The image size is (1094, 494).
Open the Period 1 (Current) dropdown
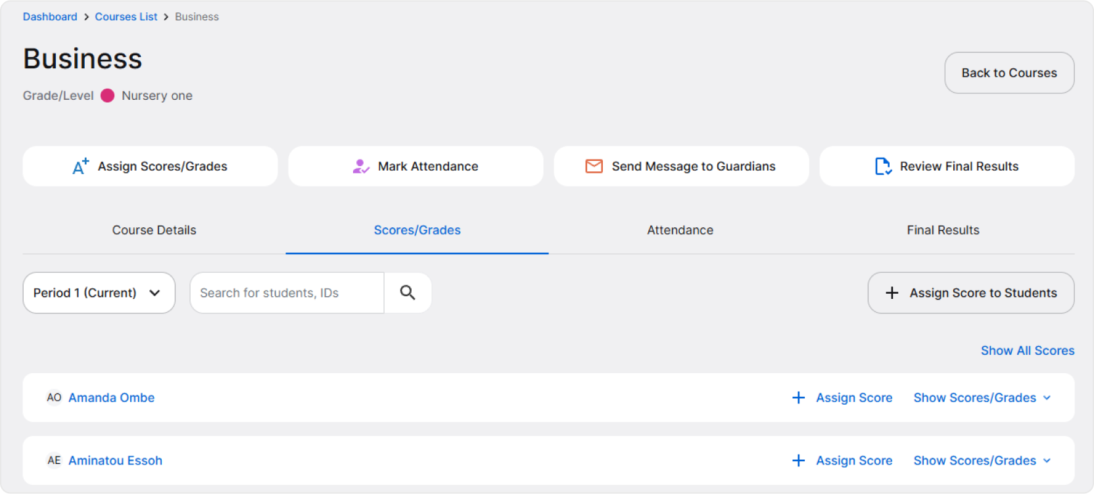[99, 293]
